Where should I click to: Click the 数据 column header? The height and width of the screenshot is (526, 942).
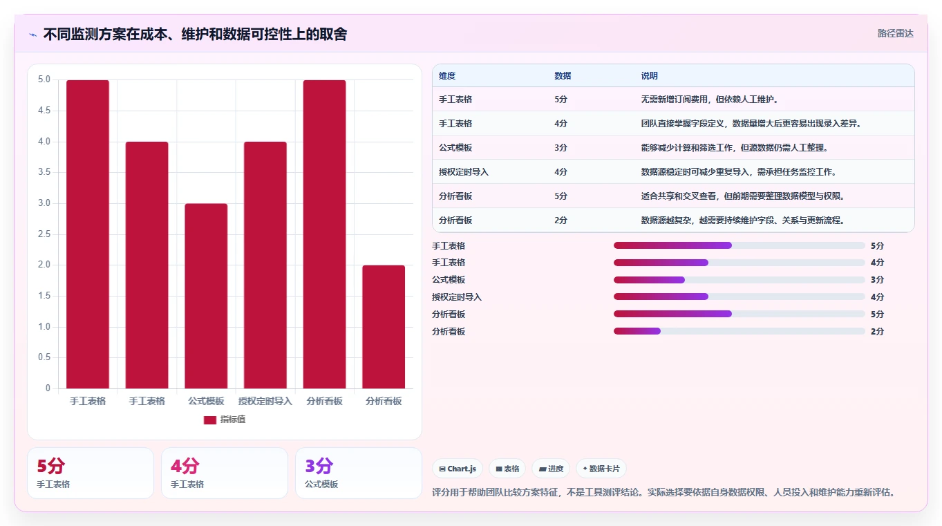point(563,76)
